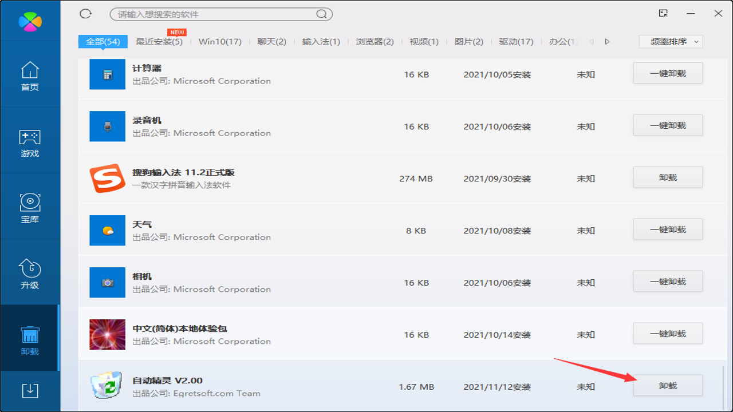Click the 1.67 MB size value
The height and width of the screenshot is (412, 733).
[x=416, y=387]
